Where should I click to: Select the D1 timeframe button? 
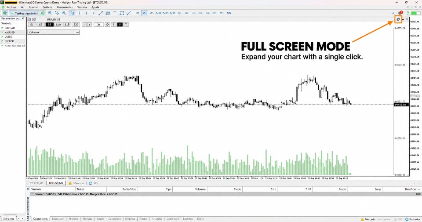pos(215,13)
